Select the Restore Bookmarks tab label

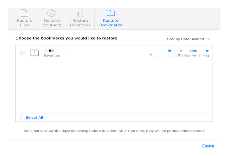click(x=111, y=23)
